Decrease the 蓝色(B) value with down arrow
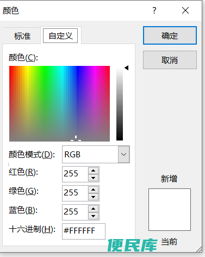 [x=93, y=216]
